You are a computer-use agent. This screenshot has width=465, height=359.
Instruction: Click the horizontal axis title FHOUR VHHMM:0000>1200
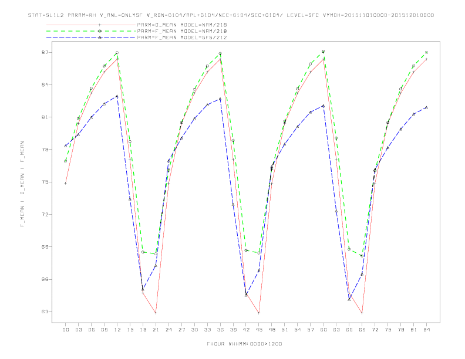244,344
